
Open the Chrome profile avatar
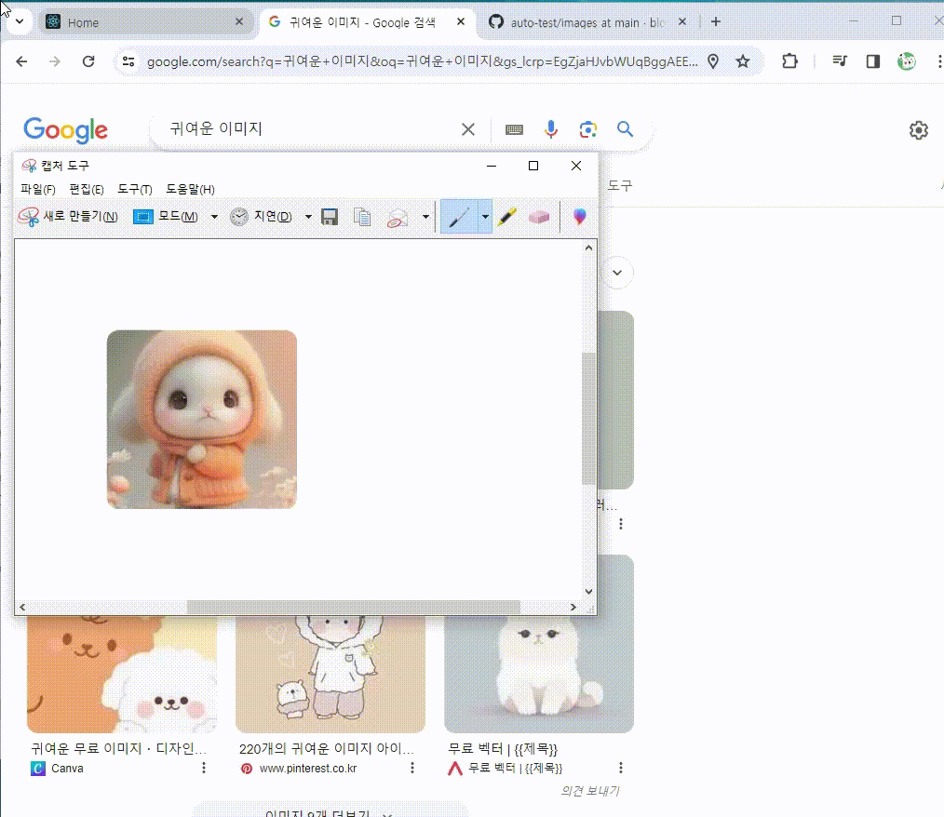pyautogui.click(x=906, y=61)
